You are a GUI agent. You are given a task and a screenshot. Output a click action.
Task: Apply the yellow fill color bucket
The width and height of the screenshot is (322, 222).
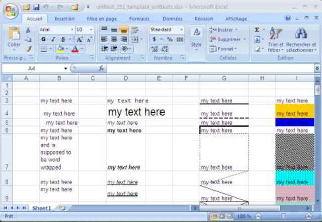click(x=61, y=49)
